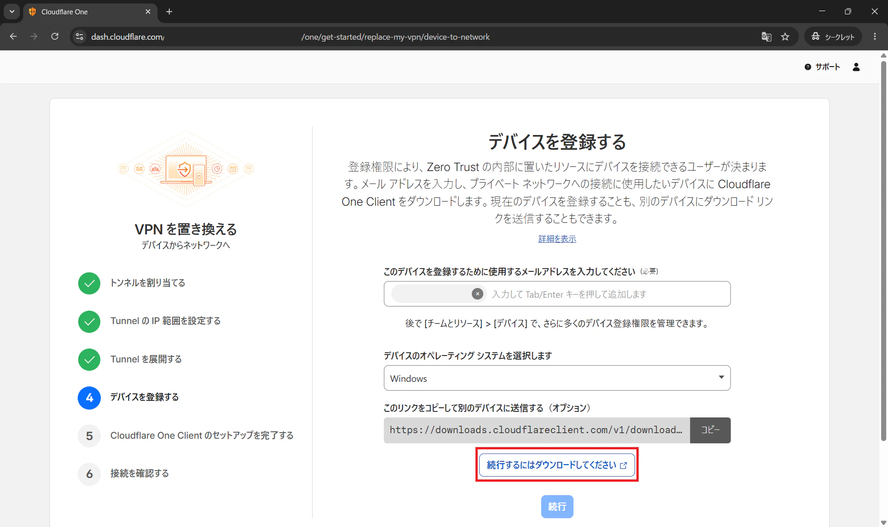This screenshot has width=888, height=527.
Task: Click the 続行 button
Action: 557,507
